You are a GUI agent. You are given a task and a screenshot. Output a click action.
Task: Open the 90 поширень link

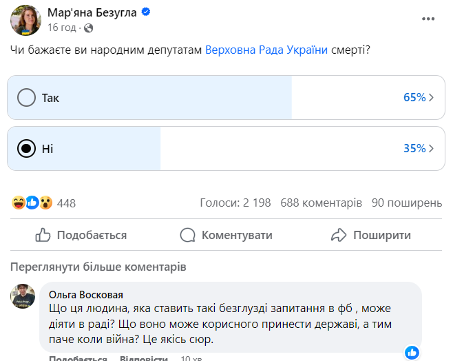(x=406, y=203)
